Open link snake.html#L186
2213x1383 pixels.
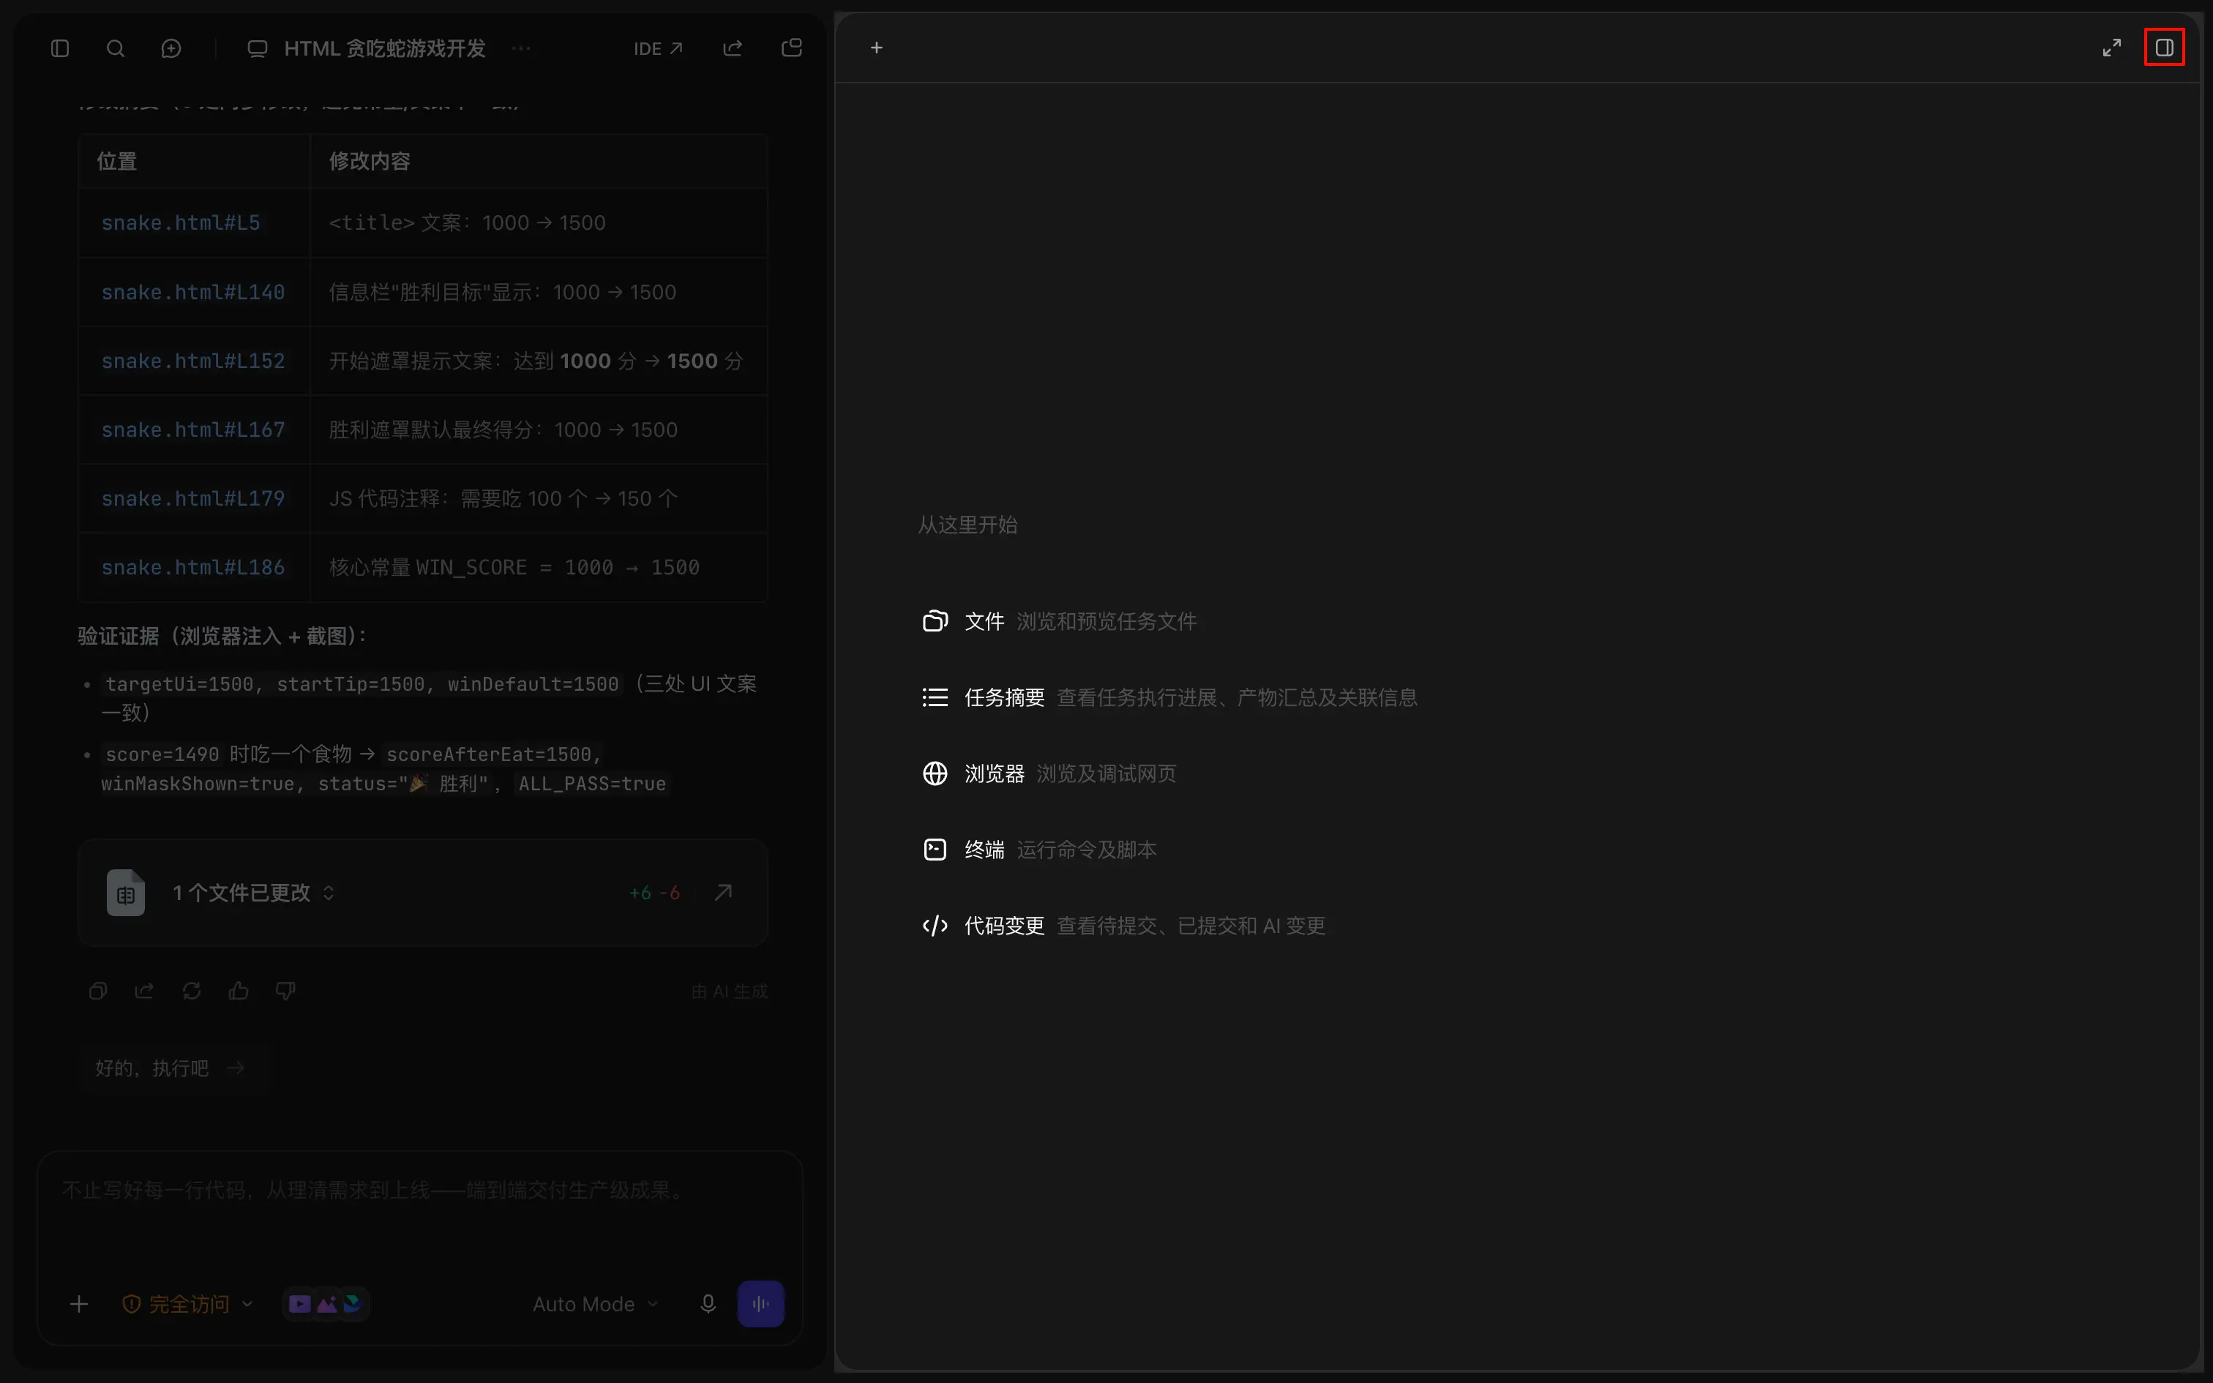click(x=193, y=567)
